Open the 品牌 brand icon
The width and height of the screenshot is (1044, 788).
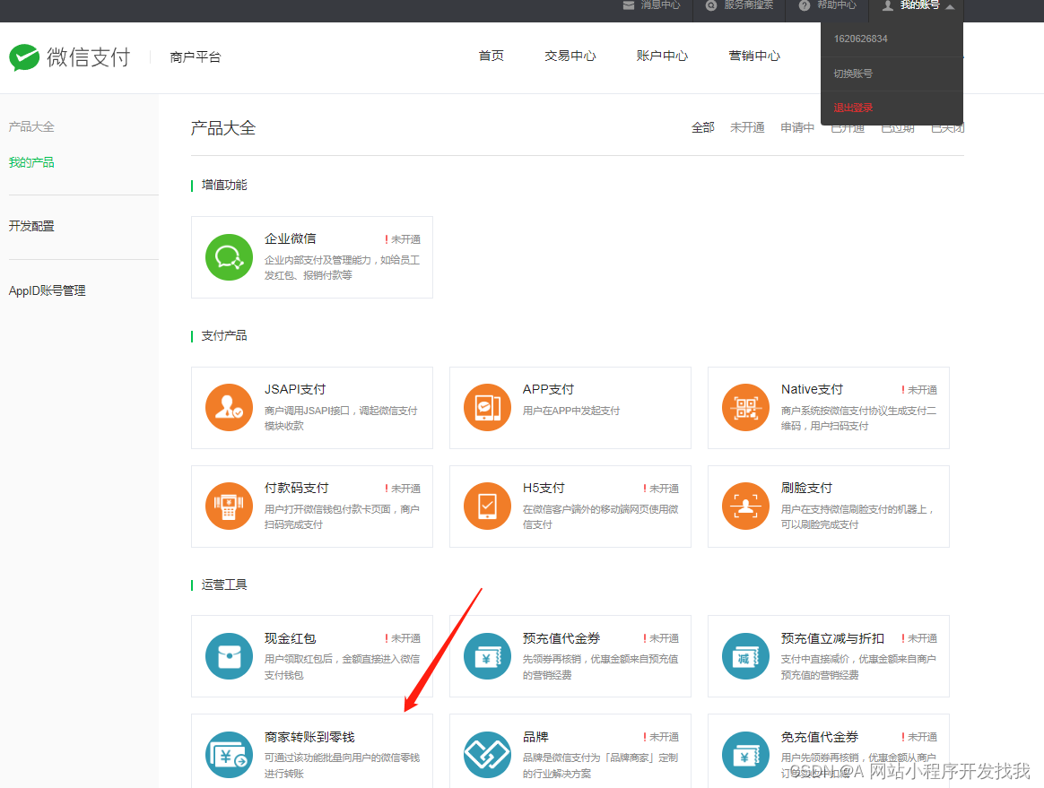(487, 755)
